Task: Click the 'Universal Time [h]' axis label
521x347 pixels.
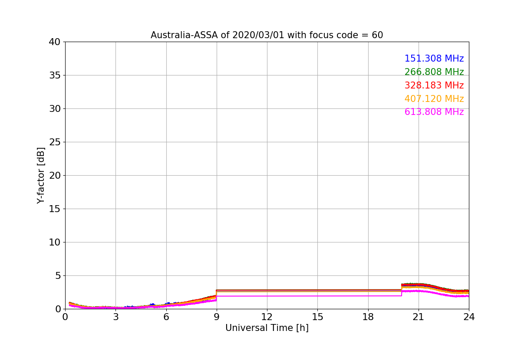Action: (267, 328)
